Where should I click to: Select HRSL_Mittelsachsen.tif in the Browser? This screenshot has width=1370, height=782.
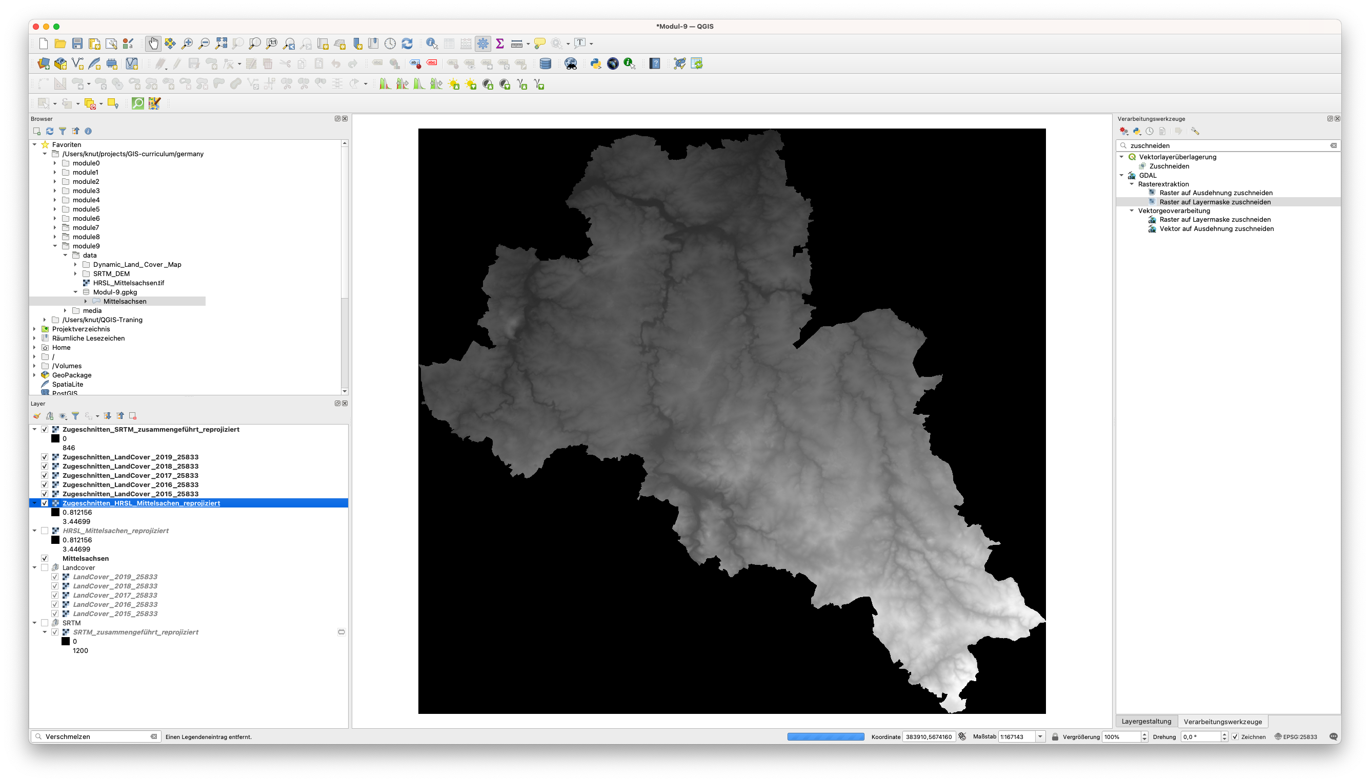129,283
